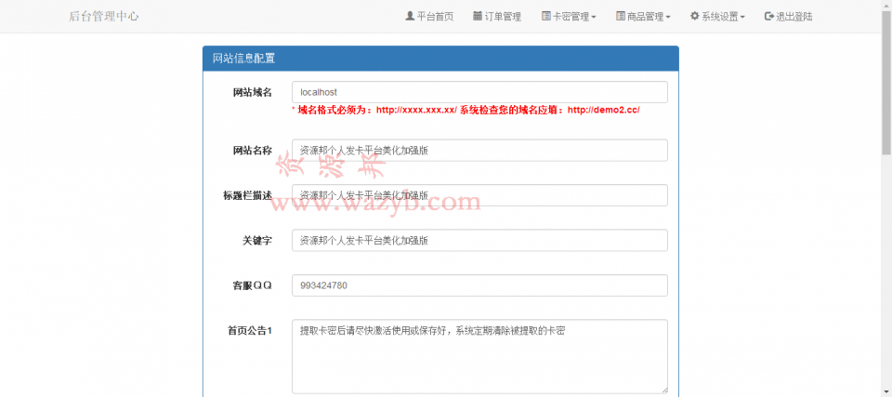The image size is (892, 397).
Task: Click the list icon beside 卡密管理
Action: [545, 16]
